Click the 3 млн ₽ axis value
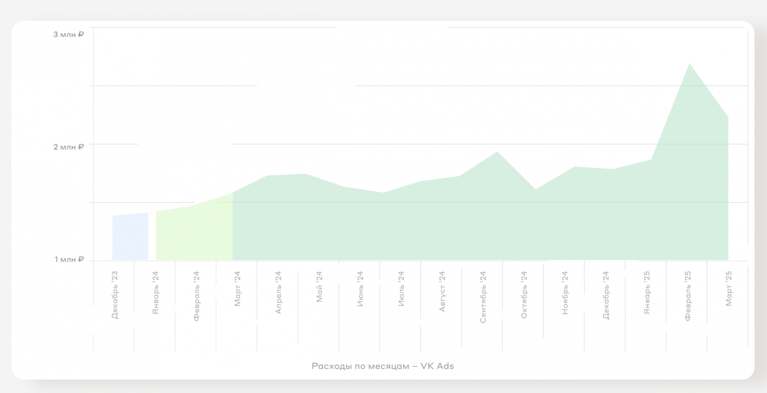 [x=69, y=35]
